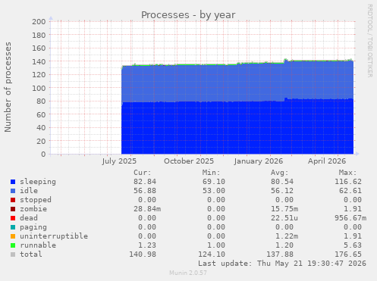Click the 'total' legend label
Image resolution: width=377 pixels, height=281 pixels.
[x=31, y=254]
